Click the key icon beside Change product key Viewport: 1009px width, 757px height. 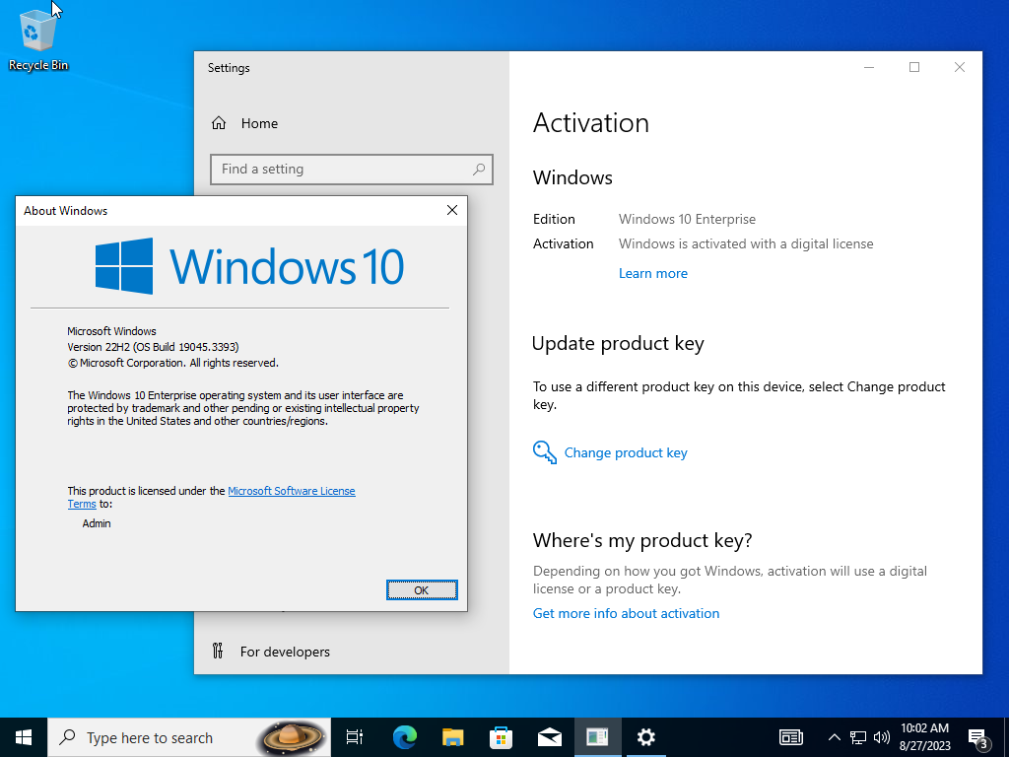click(x=544, y=451)
